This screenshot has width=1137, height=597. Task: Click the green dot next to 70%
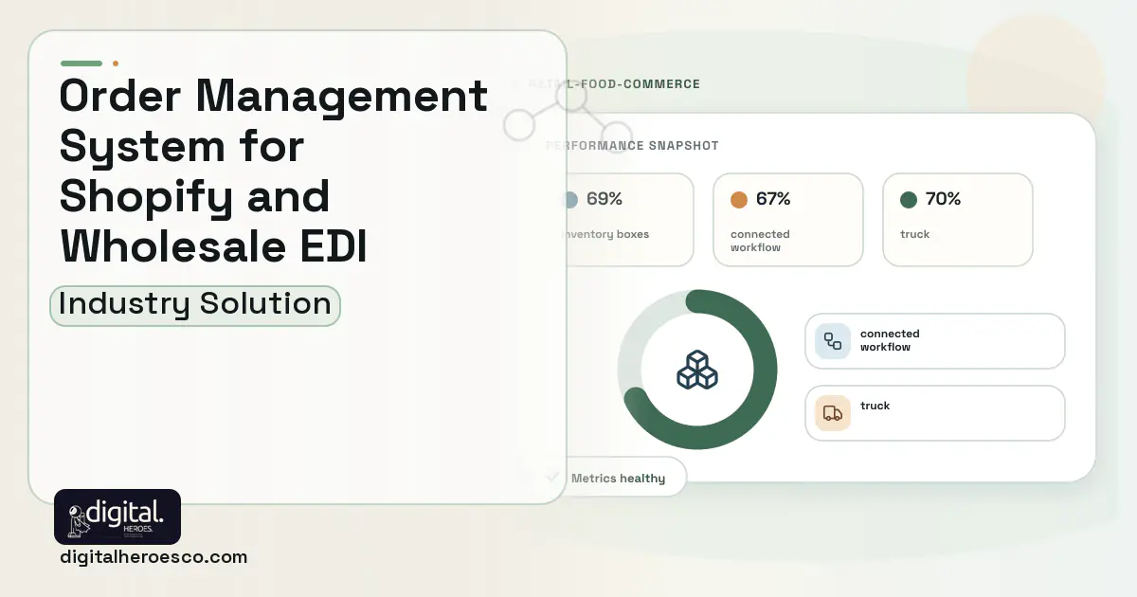909,200
